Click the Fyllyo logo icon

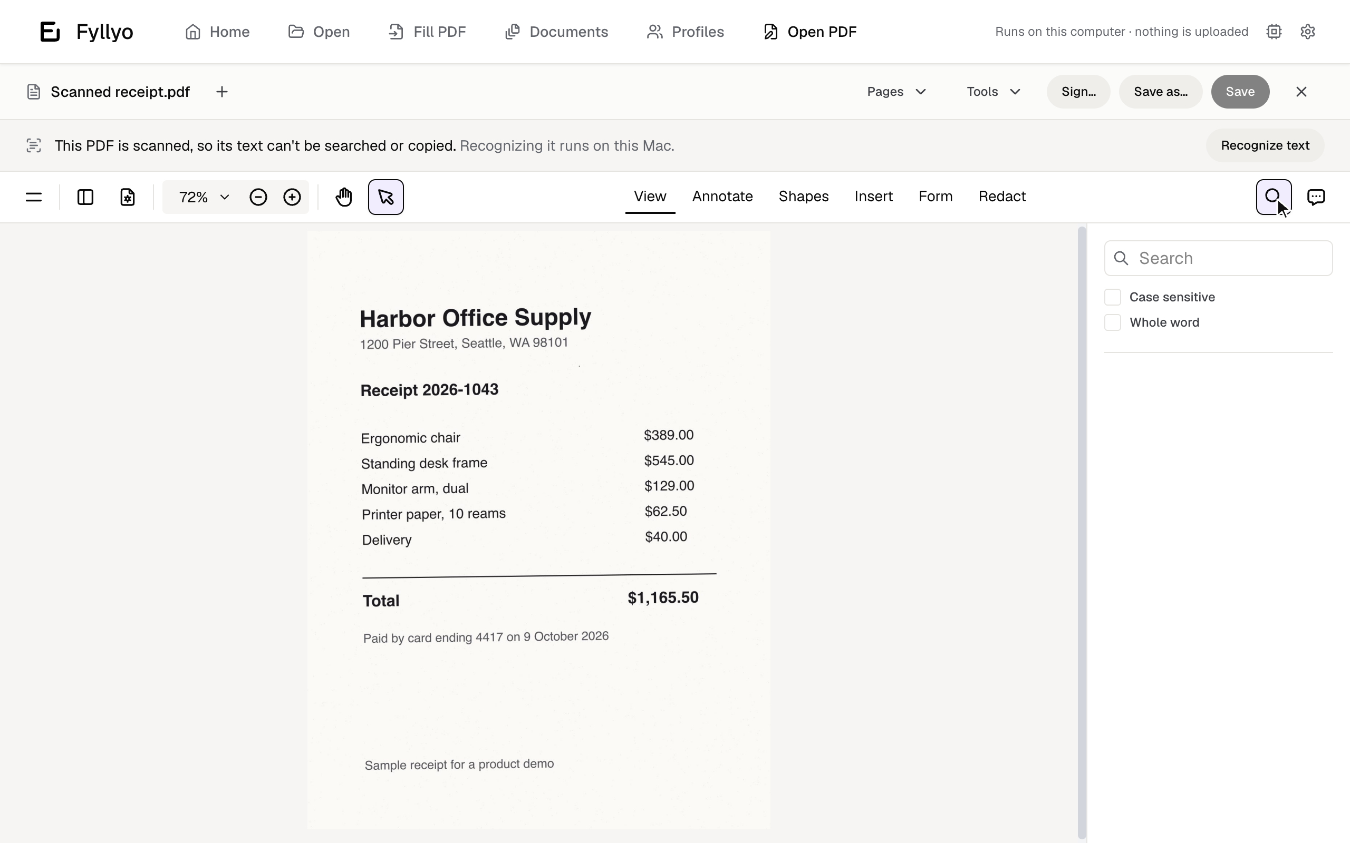(50, 32)
